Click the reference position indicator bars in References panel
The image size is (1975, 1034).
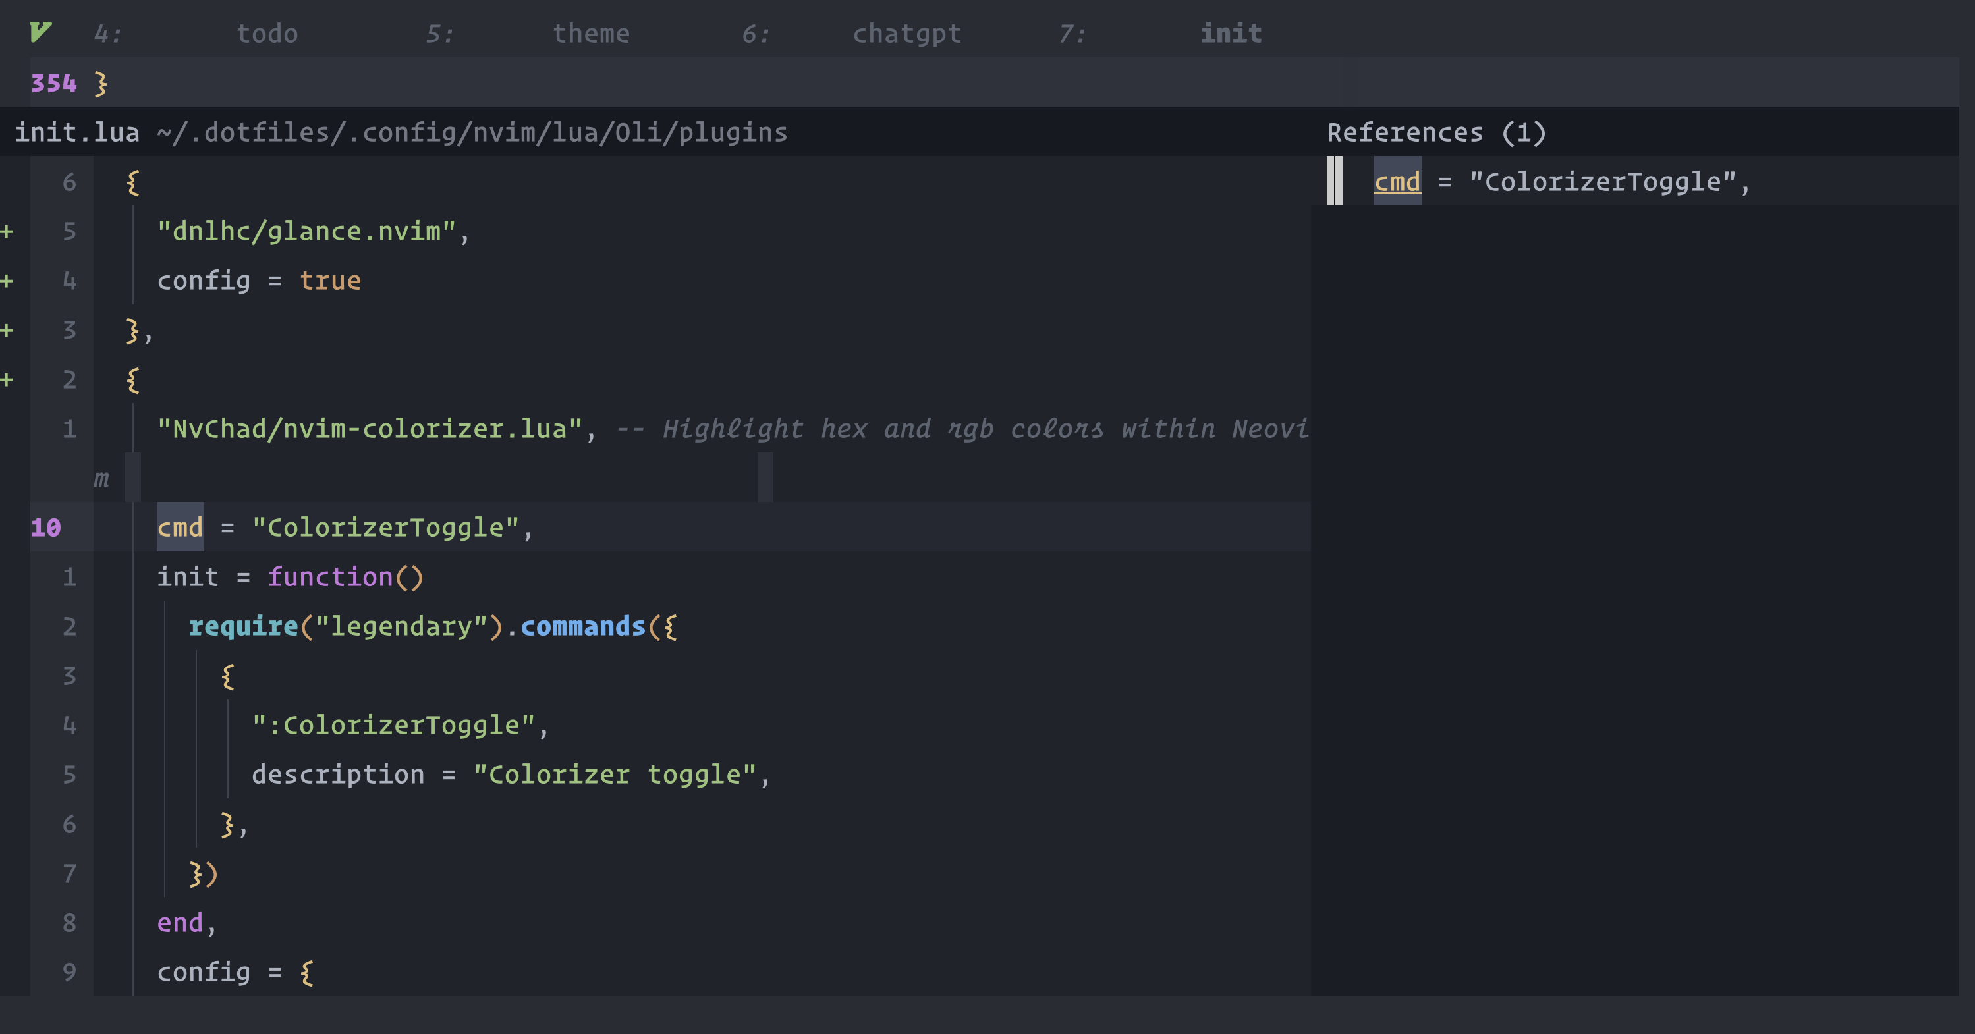pos(1334,182)
